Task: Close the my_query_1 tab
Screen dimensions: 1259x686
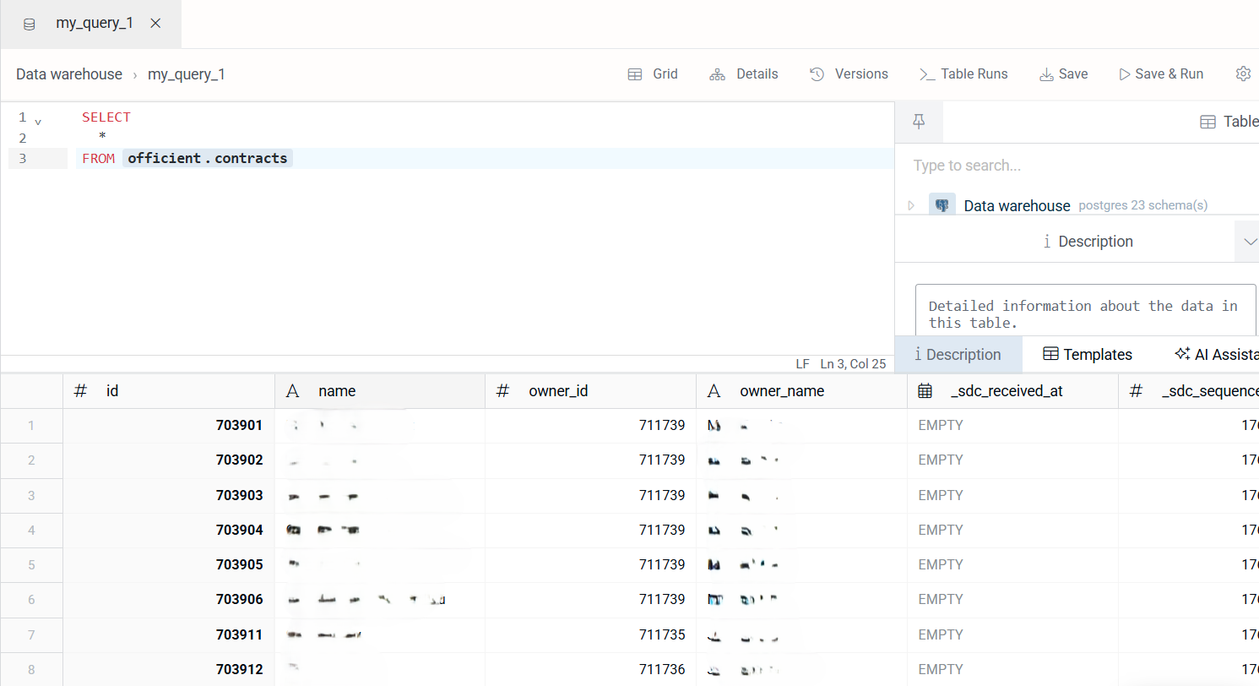Action: 155,24
